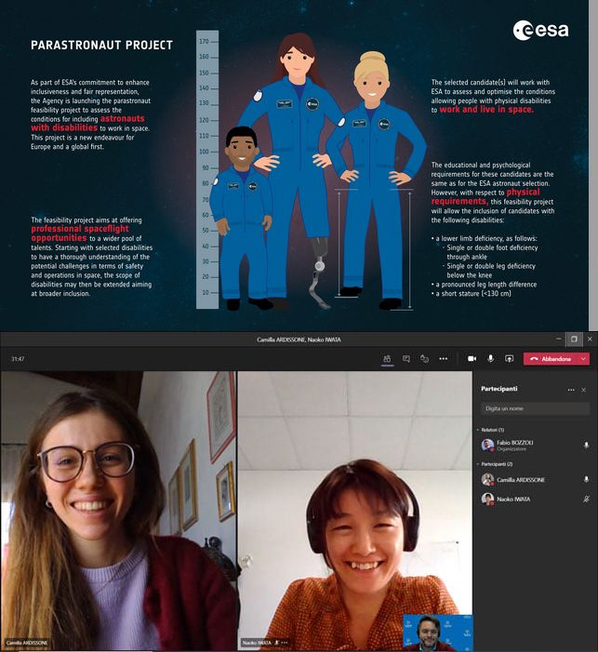Focus the "Digita un nome" search field

click(x=535, y=408)
